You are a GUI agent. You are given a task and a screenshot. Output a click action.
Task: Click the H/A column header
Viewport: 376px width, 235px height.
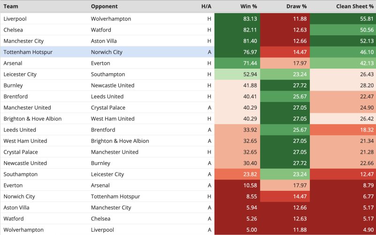click(206, 6)
